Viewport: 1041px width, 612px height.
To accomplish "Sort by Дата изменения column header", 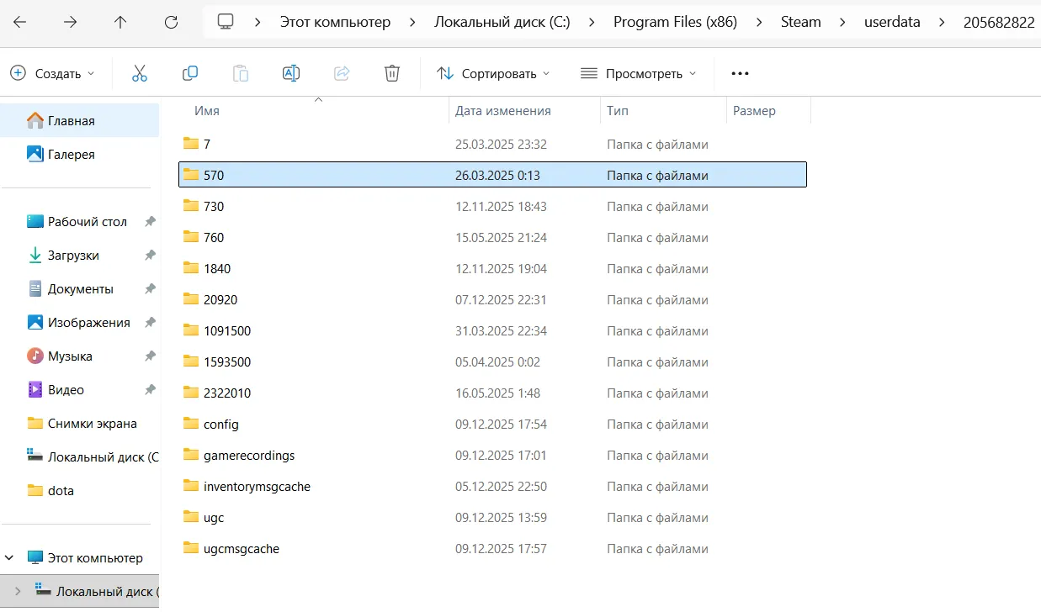I will [502, 110].
